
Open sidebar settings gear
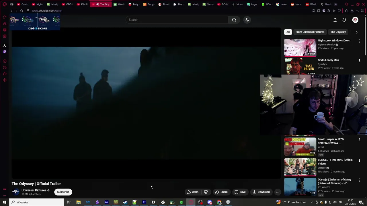[5, 80]
